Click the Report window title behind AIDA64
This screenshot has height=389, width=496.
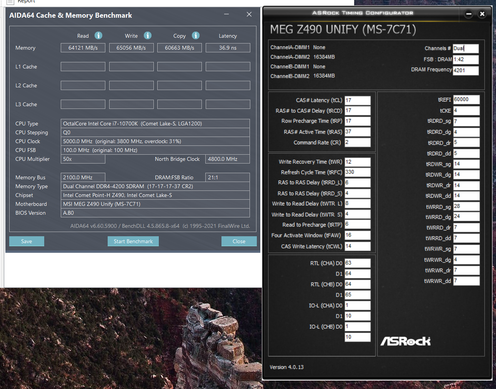coord(26,2)
